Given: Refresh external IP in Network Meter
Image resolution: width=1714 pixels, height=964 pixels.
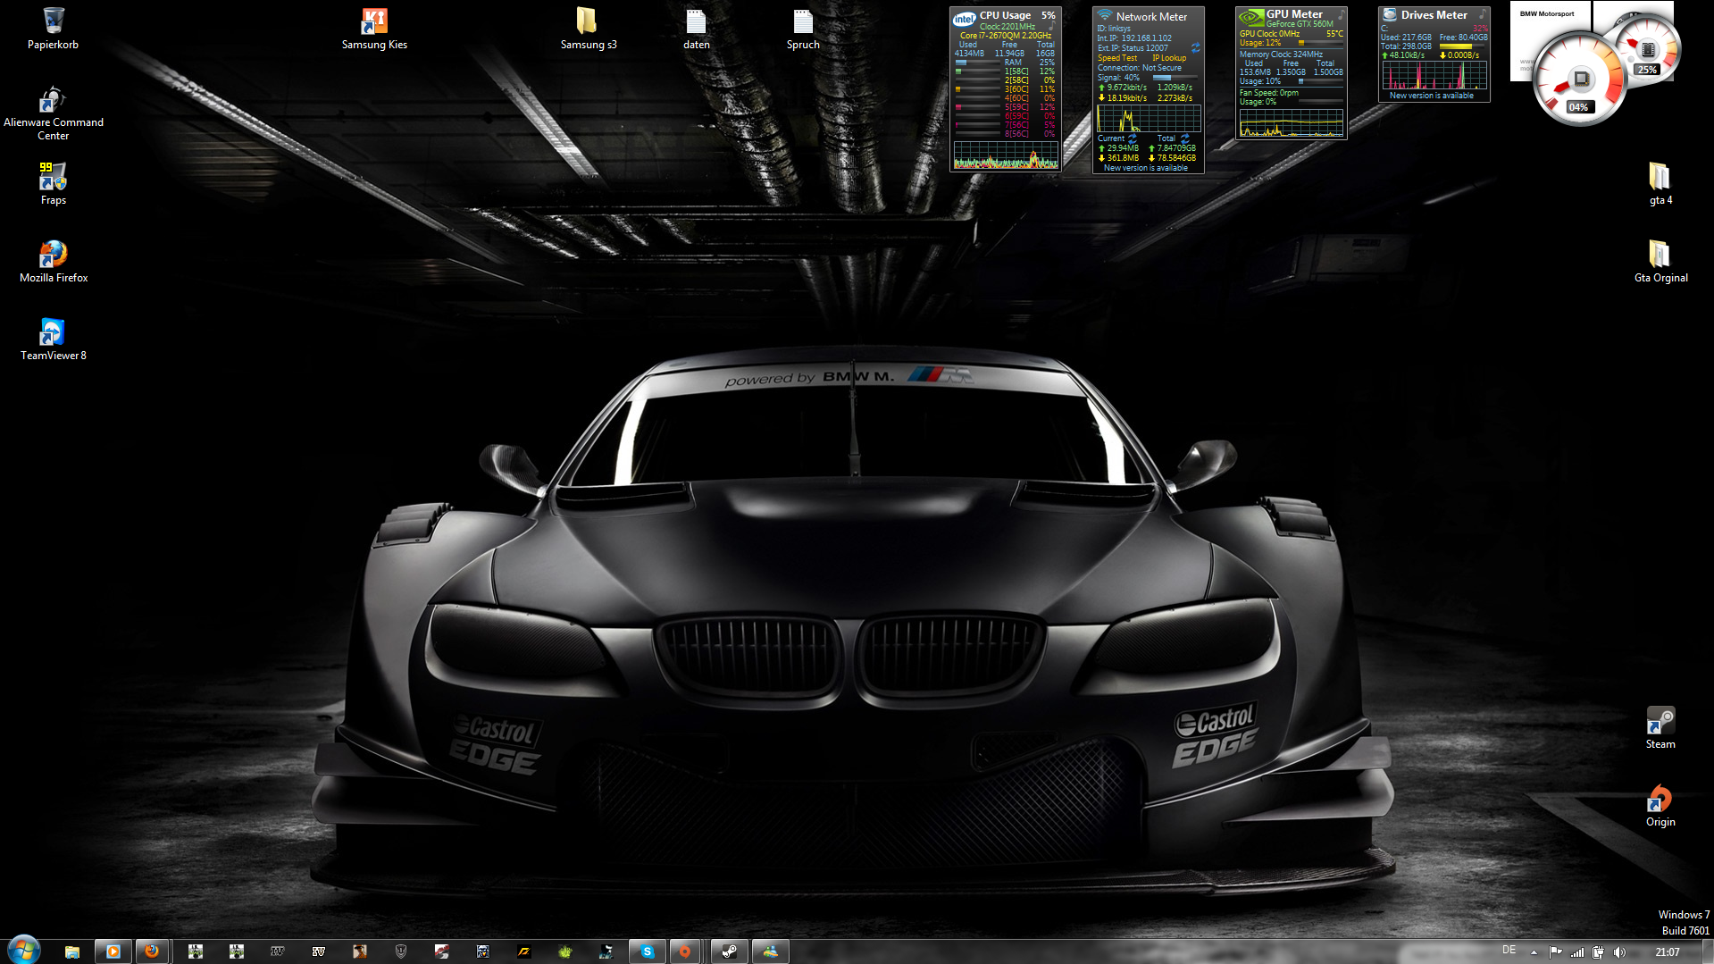Looking at the screenshot, I should [x=1195, y=47].
